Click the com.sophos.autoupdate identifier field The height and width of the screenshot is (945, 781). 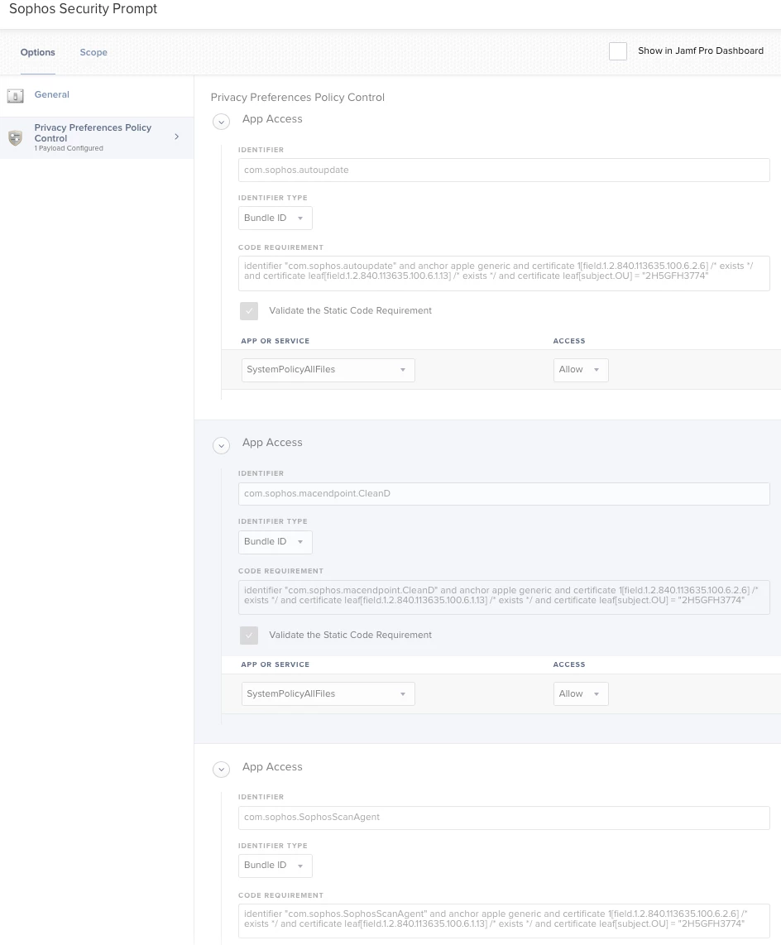tap(504, 170)
